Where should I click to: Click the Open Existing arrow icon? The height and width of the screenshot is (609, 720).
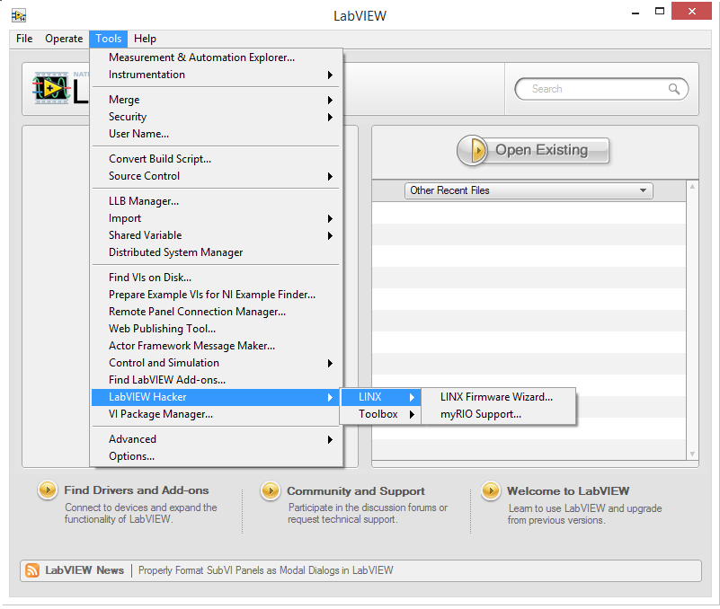tap(473, 150)
